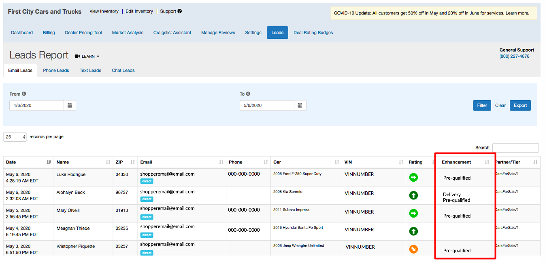Click ZIP code 96737
The image size is (545, 262).
pos(121,193)
